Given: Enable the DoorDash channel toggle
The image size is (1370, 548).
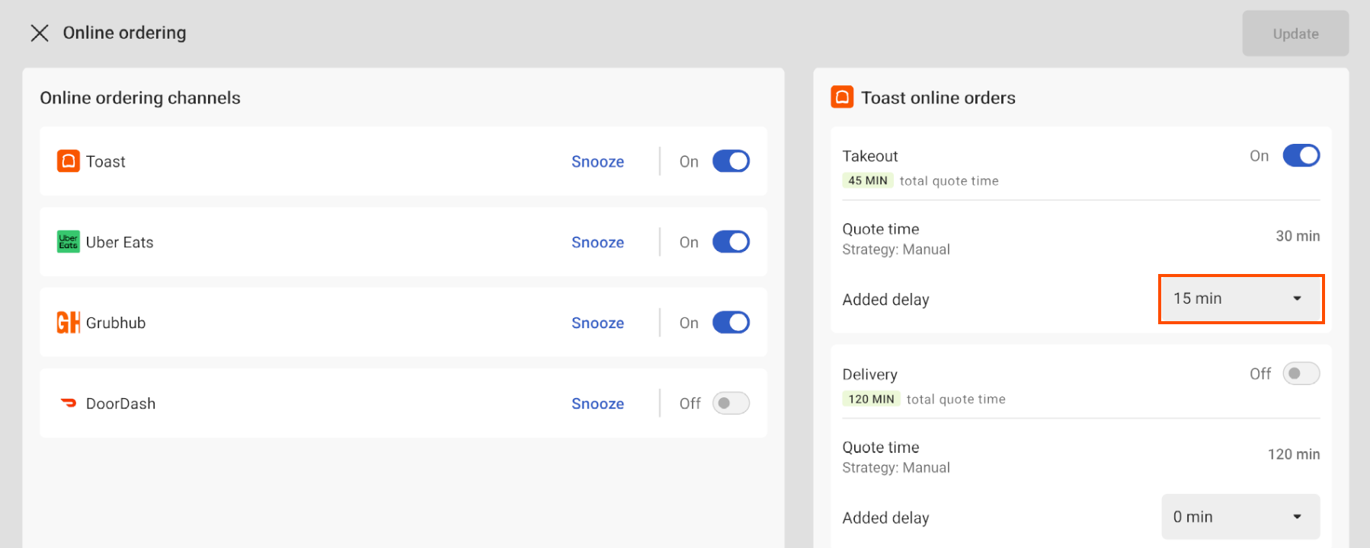Looking at the screenshot, I should point(731,403).
